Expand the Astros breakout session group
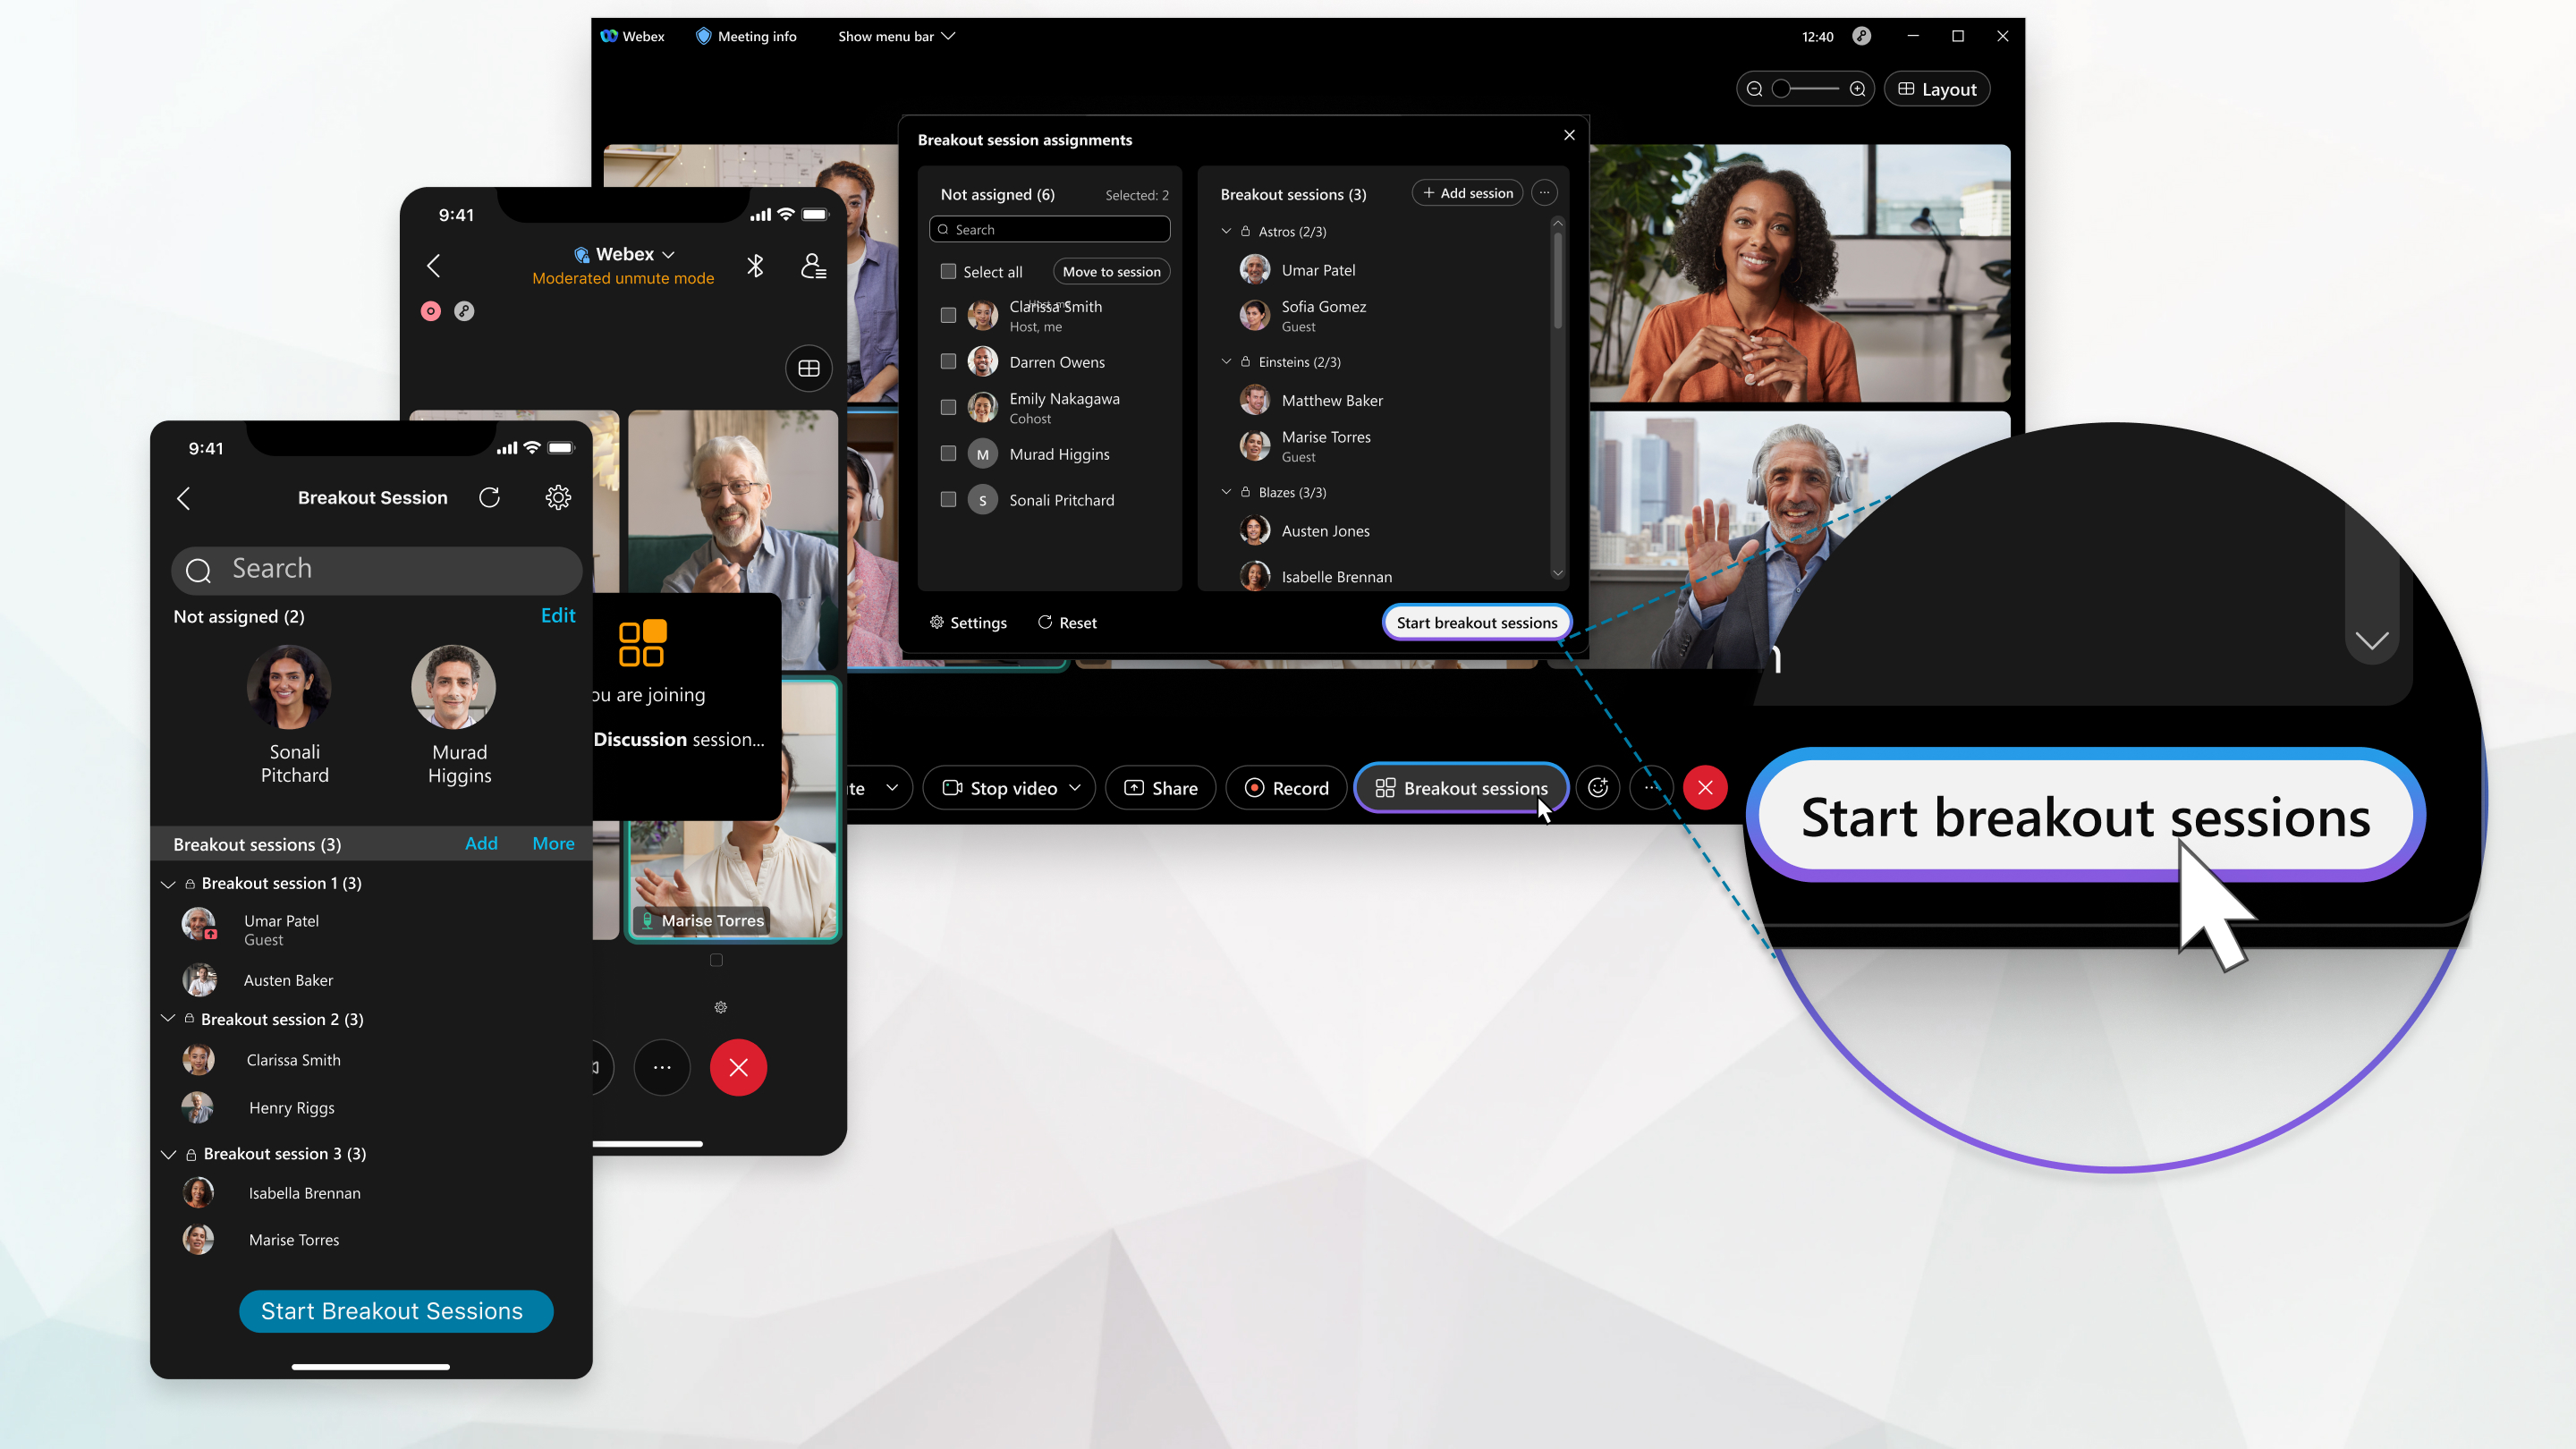 (x=1226, y=230)
